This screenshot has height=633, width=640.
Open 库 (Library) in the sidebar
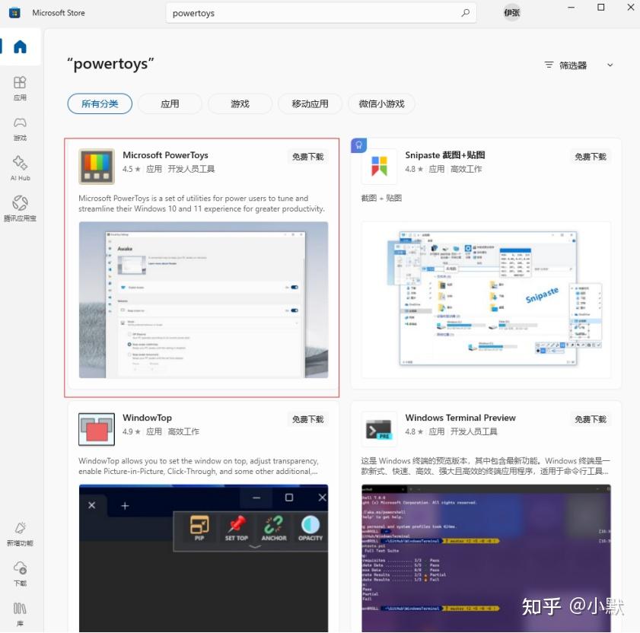click(x=20, y=613)
